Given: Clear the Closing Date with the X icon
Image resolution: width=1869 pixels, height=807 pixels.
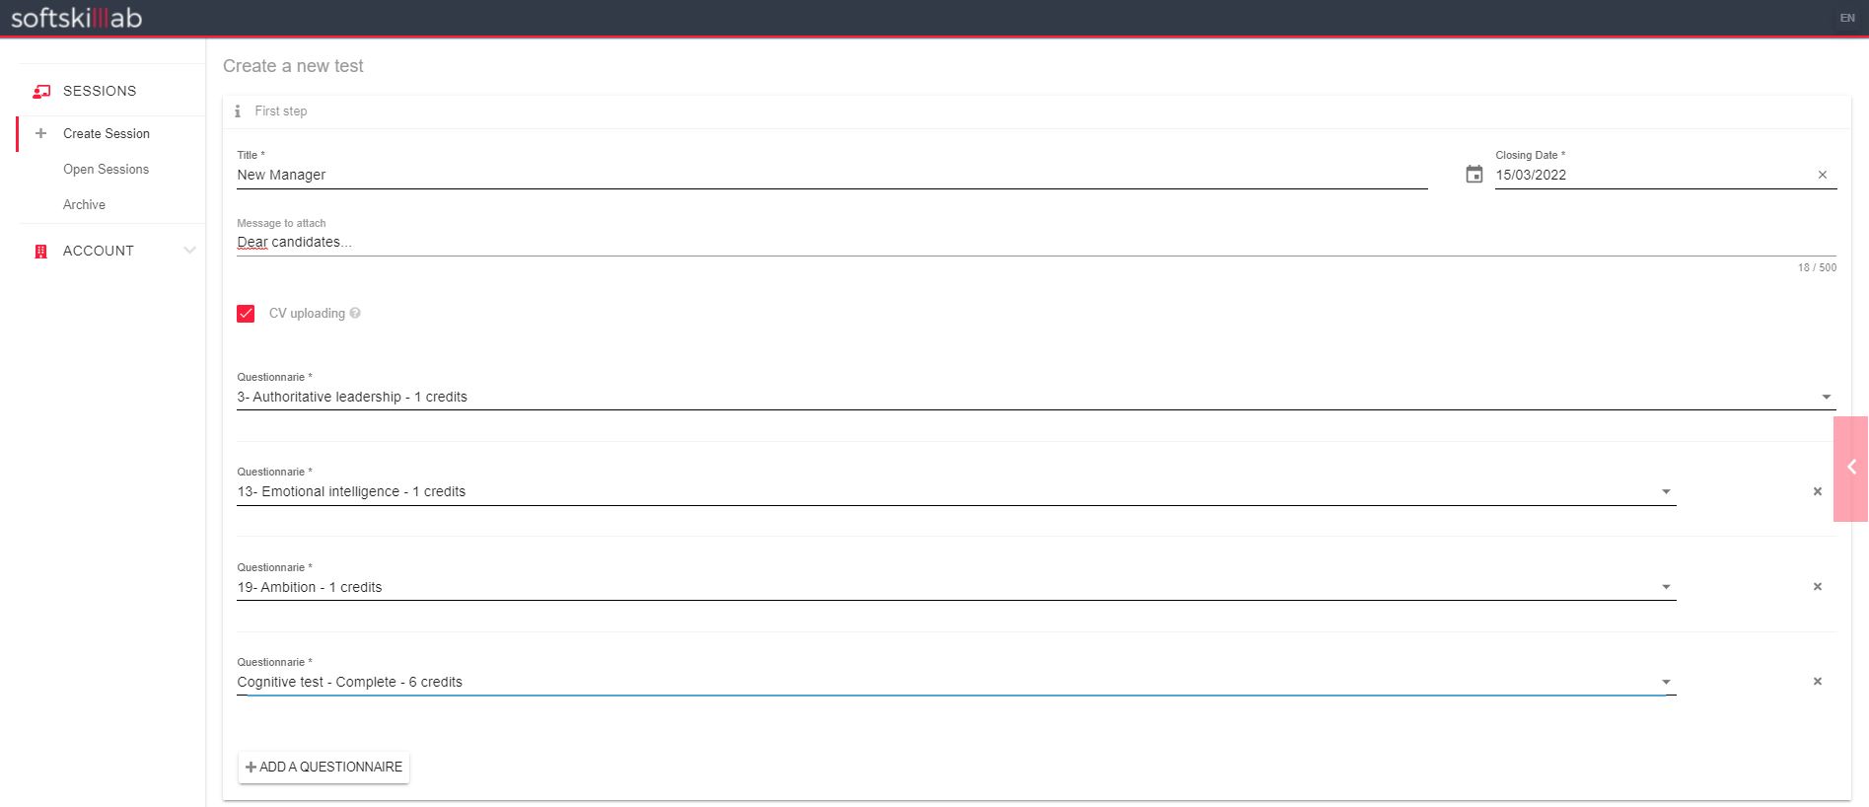Looking at the screenshot, I should (1822, 175).
